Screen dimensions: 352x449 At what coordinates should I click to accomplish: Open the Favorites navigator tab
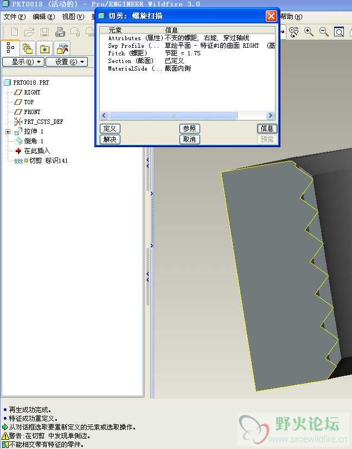click(x=44, y=49)
